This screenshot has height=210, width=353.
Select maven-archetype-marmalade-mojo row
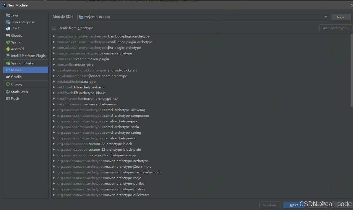click(201, 172)
